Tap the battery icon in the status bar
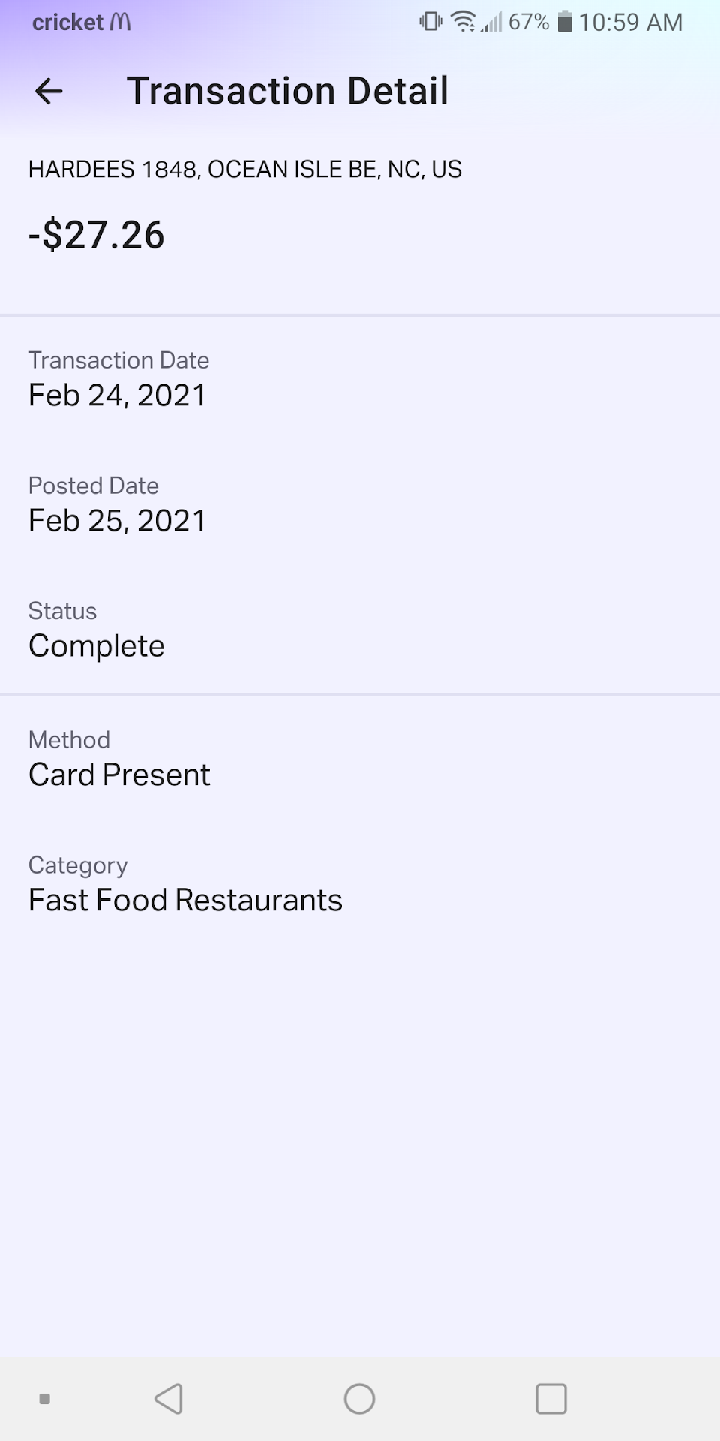The height and width of the screenshot is (1441, 720). click(x=565, y=22)
